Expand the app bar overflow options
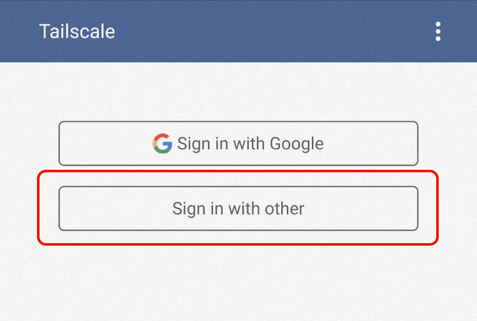The image size is (477, 321). (437, 31)
